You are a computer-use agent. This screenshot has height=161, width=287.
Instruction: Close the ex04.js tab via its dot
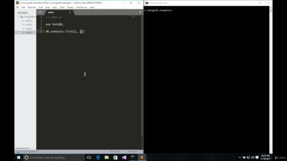(70, 13)
